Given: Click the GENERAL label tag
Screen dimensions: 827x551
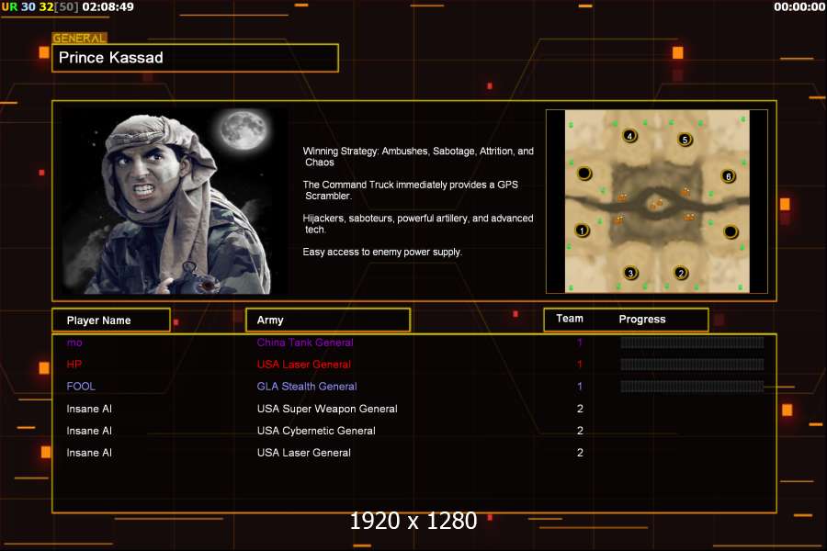Looking at the screenshot, I should [x=79, y=38].
